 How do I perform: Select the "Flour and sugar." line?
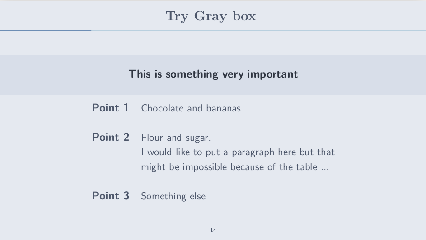176,137
